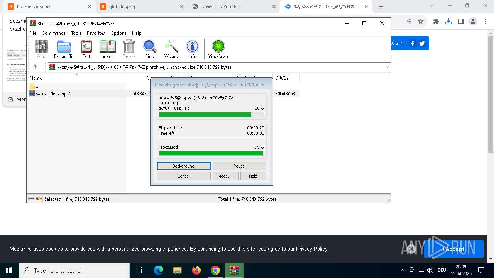Viewport: 494px width, 278px height.
Task: Open volume control in system tray
Action: (430, 270)
